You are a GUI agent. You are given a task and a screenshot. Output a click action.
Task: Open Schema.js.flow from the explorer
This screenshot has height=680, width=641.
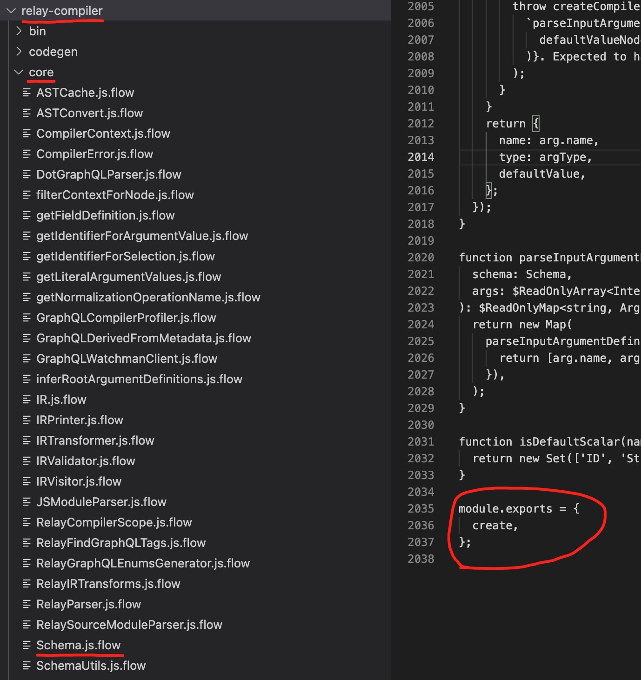pyautogui.click(x=78, y=645)
